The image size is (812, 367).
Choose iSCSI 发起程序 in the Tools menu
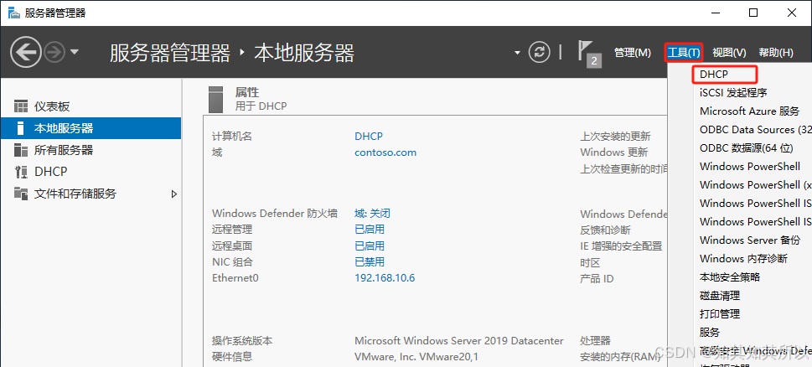point(733,93)
